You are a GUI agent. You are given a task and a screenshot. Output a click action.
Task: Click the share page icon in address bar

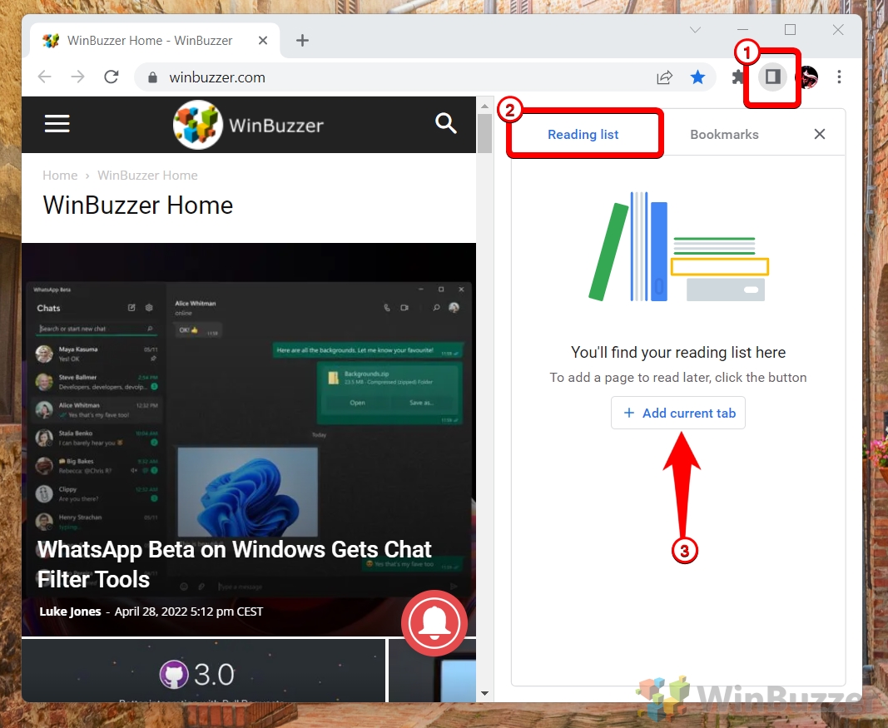point(664,77)
